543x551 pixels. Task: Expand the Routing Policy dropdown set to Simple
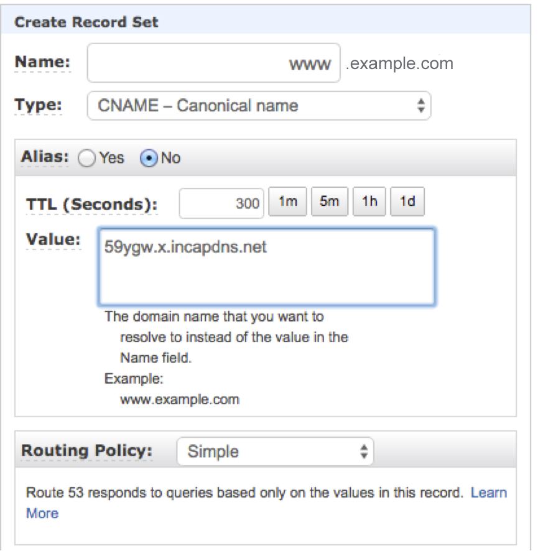(x=275, y=451)
